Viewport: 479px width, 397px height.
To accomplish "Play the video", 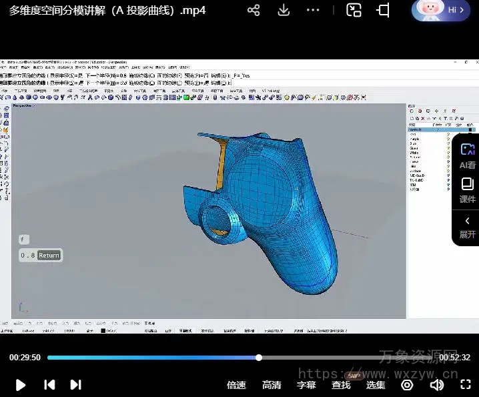I will pyautogui.click(x=21, y=384).
